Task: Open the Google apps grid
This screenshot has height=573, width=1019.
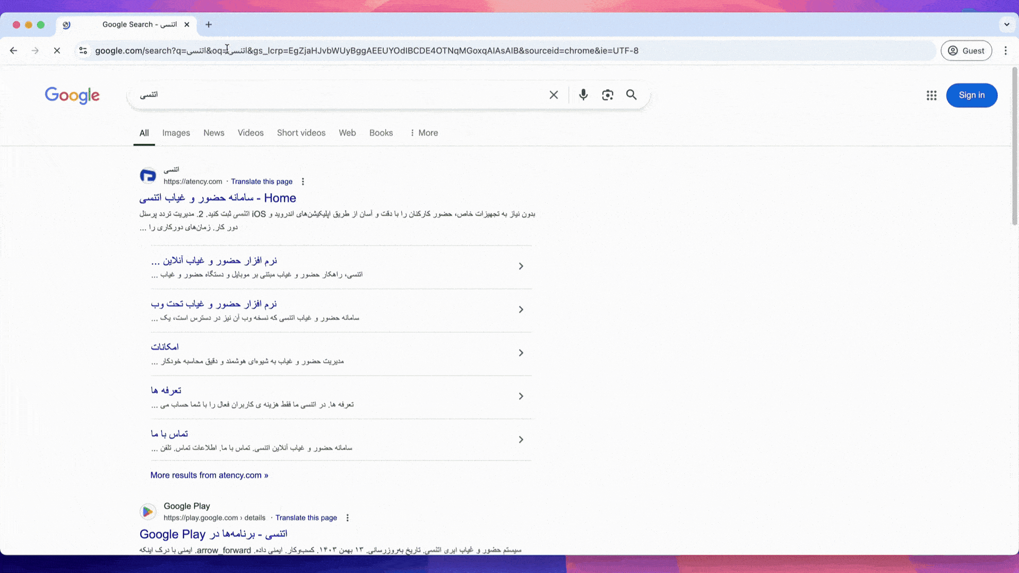Action: [931, 95]
